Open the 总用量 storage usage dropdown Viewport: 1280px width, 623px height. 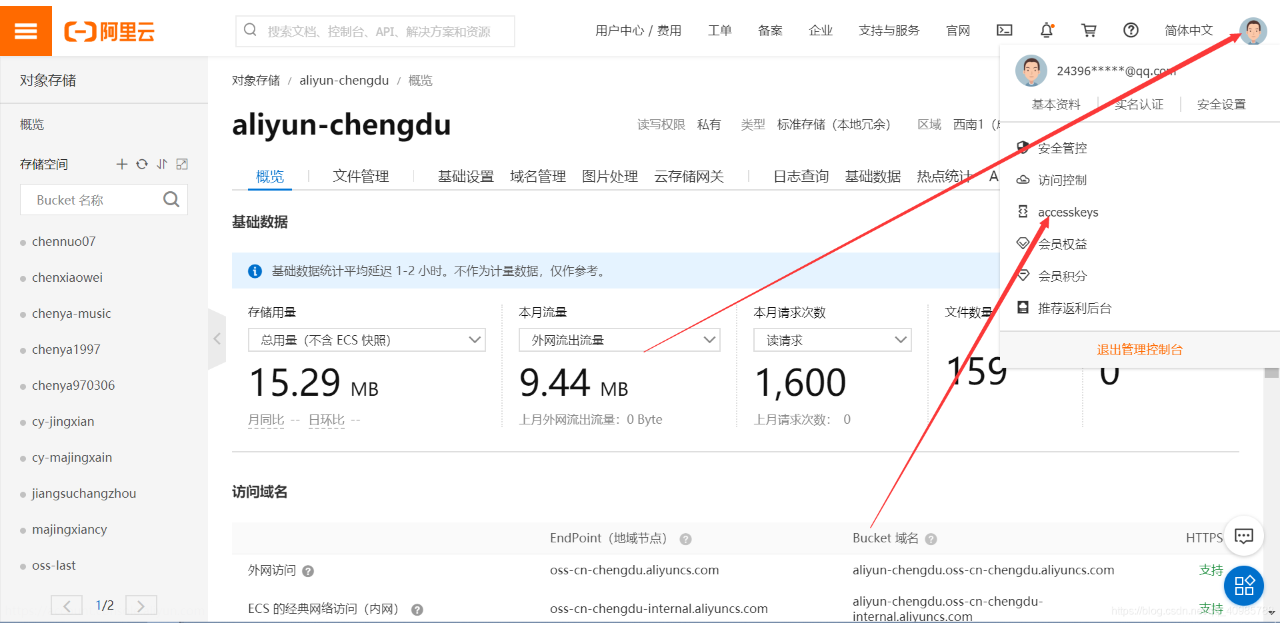(x=367, y=340)
